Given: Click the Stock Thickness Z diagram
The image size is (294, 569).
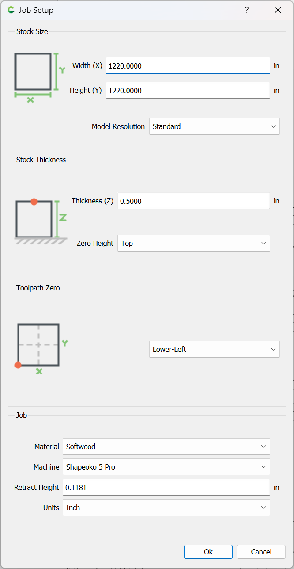Looking at the screenshot, I should 41,221.
